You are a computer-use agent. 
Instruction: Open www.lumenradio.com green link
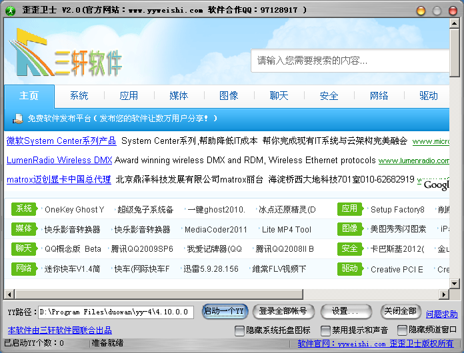(414, 161)
